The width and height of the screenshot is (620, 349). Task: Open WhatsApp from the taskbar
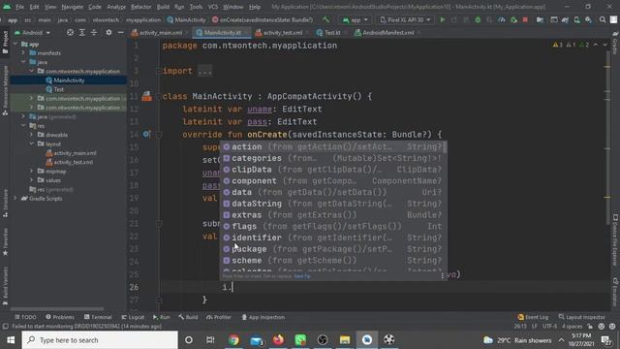pos(300,340)
